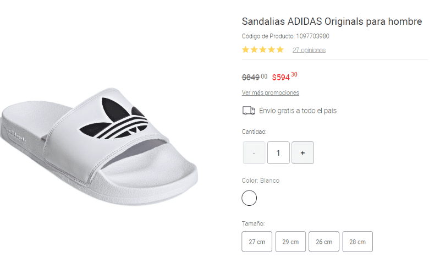The width and height of the screenshot is (440, 257).
Task: Decrease quantity with the minus button
Action: (254, 153)
